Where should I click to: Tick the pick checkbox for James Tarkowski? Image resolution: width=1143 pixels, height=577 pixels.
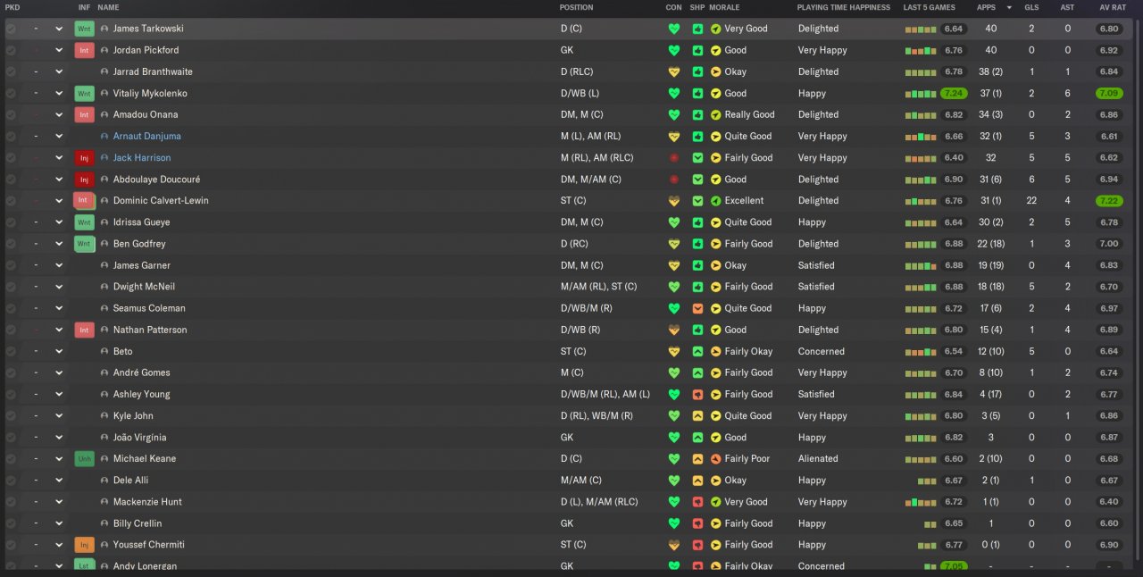(11, 29)
